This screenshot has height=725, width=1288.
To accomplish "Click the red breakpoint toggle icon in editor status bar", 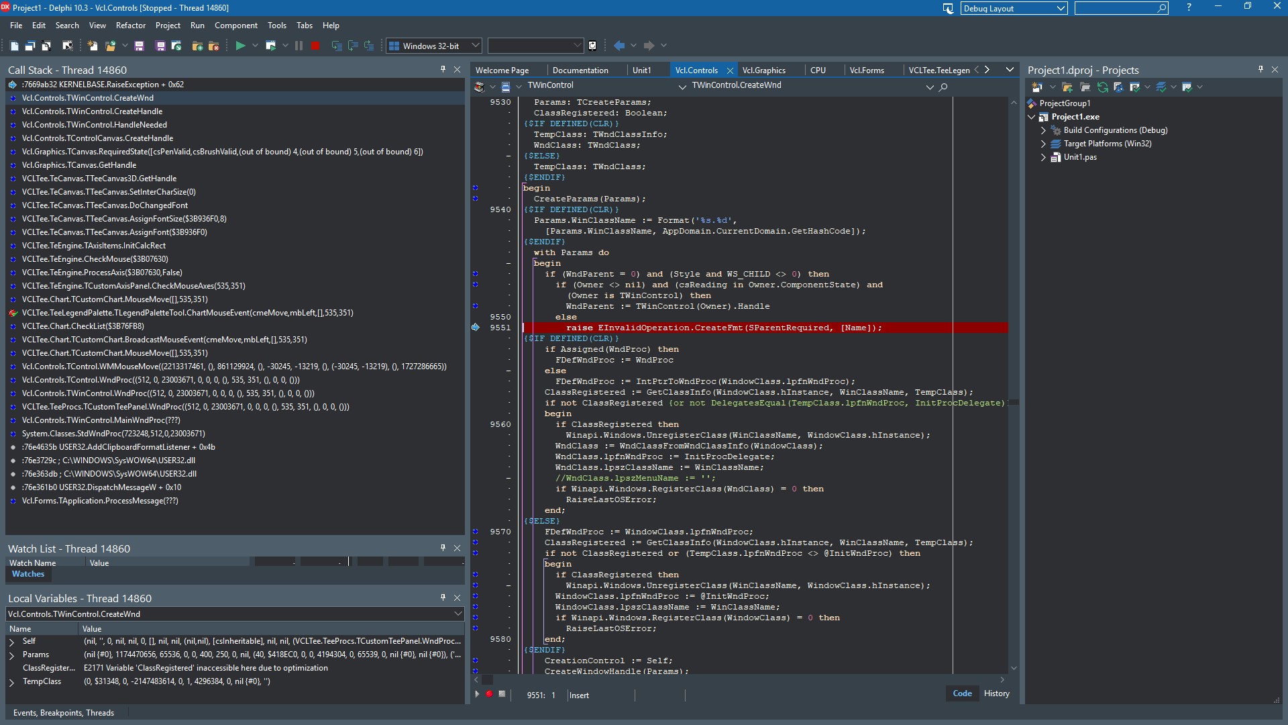I will coord(489,694).
